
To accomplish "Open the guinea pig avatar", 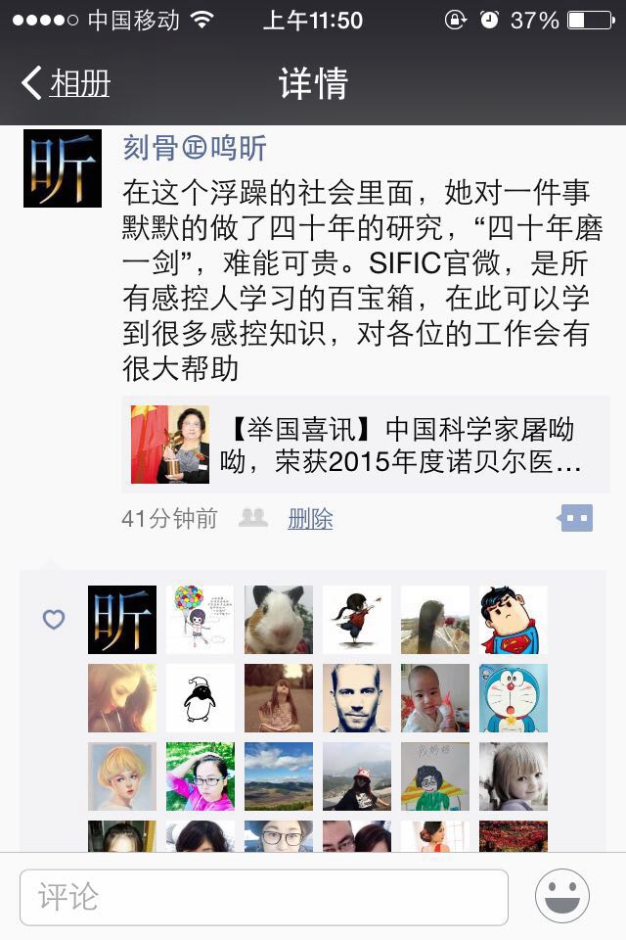I will pyautogui.click(x=279, y=619).
